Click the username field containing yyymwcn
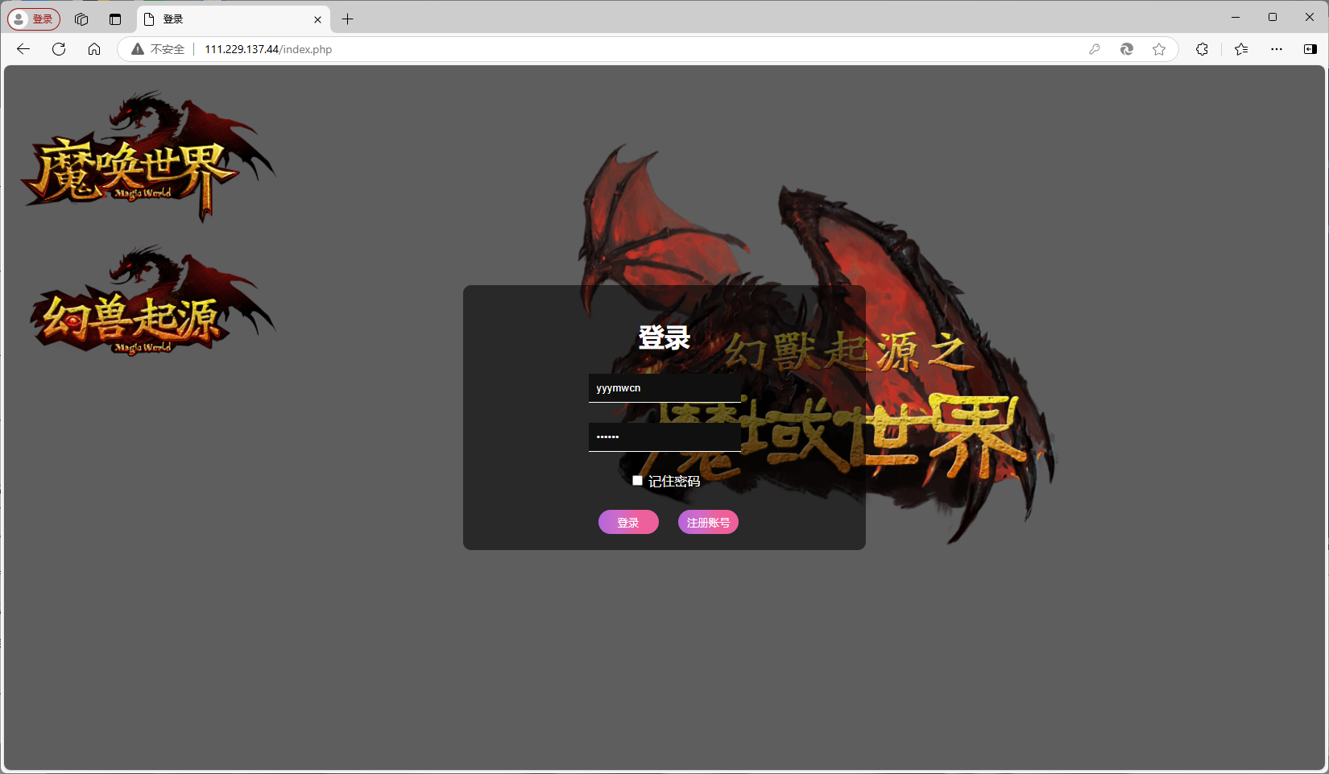This screenshot has width=1329, height=774. tap(664, 388)
